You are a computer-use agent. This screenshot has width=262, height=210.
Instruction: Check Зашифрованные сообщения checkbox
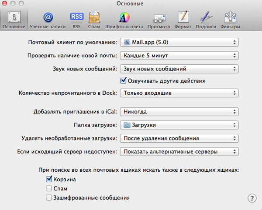tap(49, 198)
